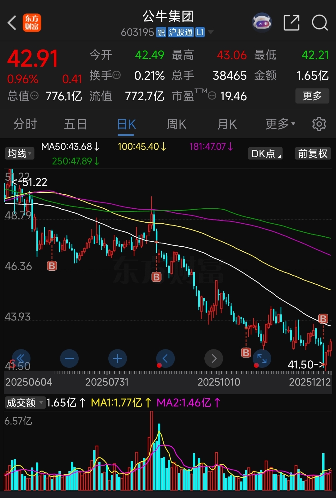The image size is (336, 498).
Task: Tap the 东方财富 orange logo
Action: click(x=32, y=23)
